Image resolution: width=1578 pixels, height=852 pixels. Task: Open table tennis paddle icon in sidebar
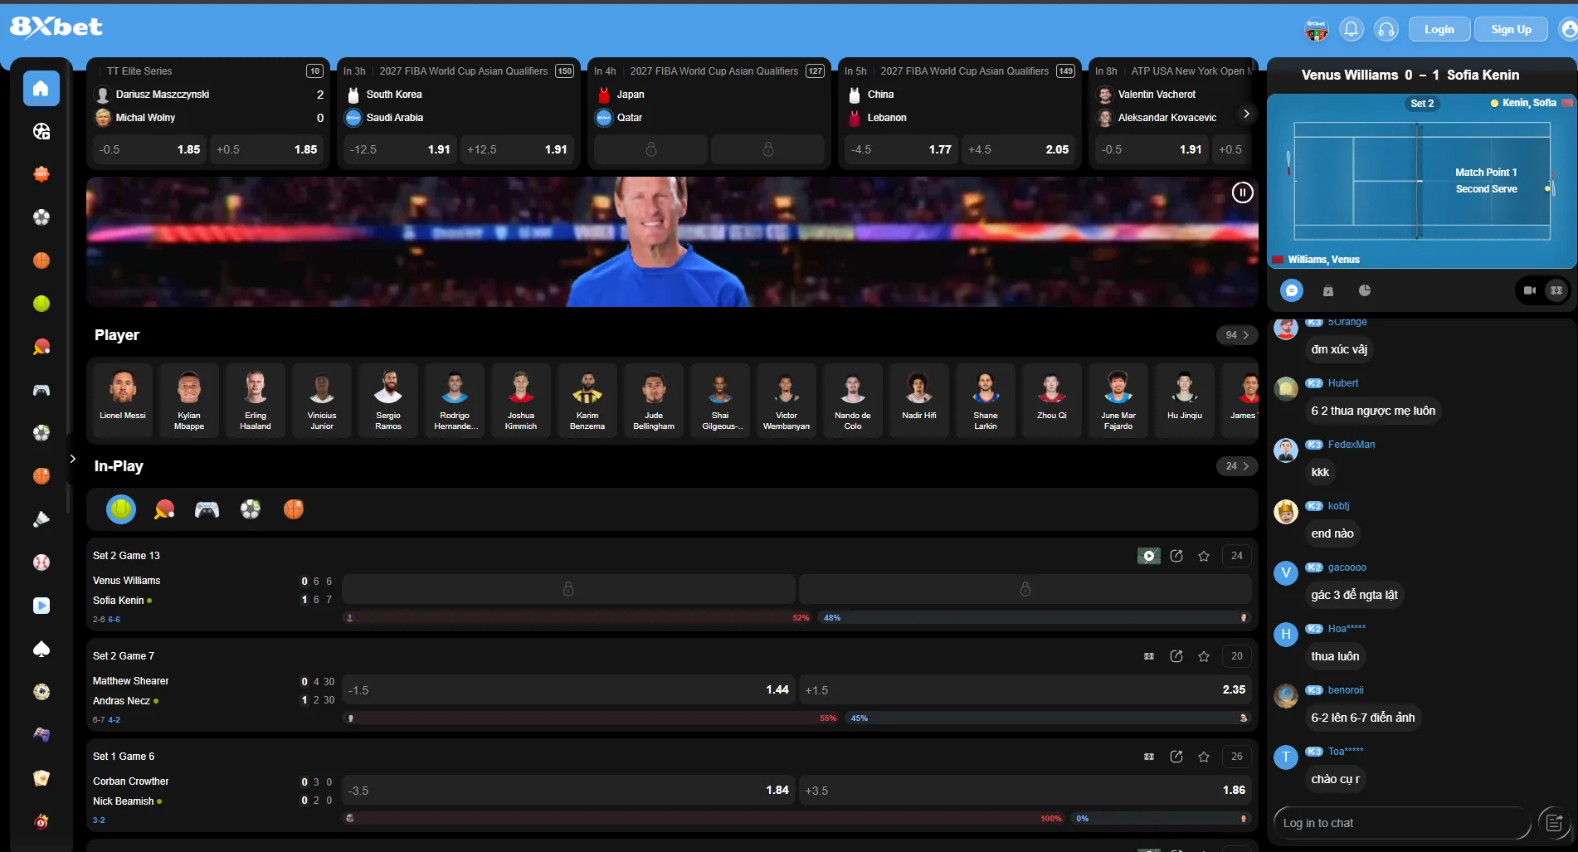(41, 347)
